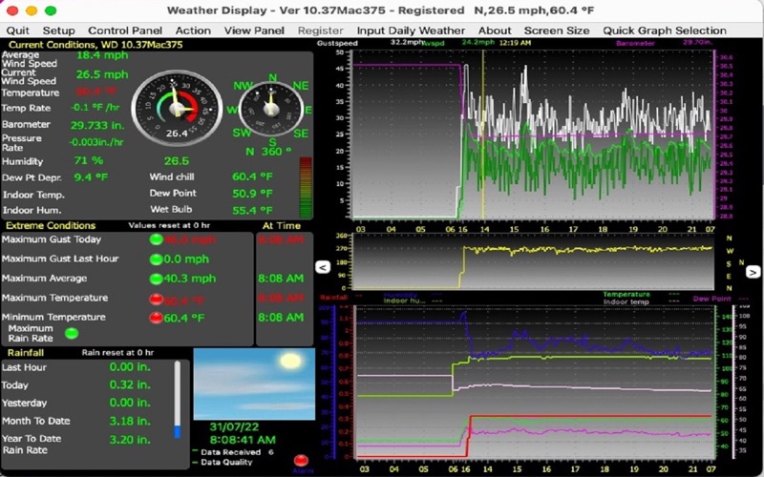The height and width of the screenshot is (477, 764).
Task: Click the green light beside Maximum Gust Last Hour
Action: (156, 259)
